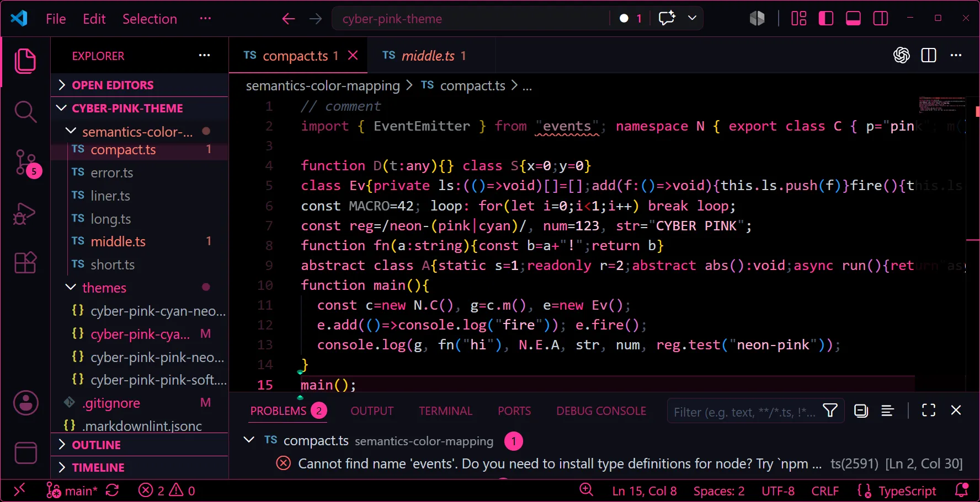Toggle problems view as table or tree

888,411
